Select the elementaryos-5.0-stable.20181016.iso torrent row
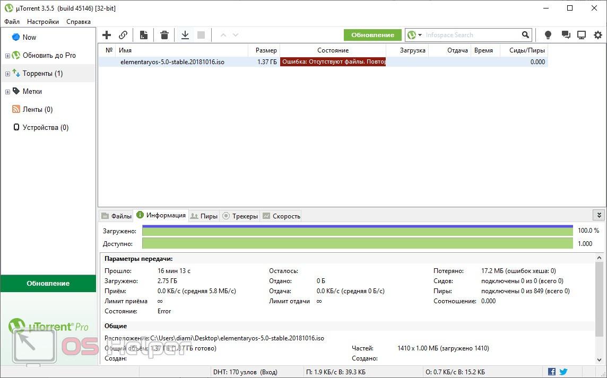607x378 pixels. click(x=323, y=62)
